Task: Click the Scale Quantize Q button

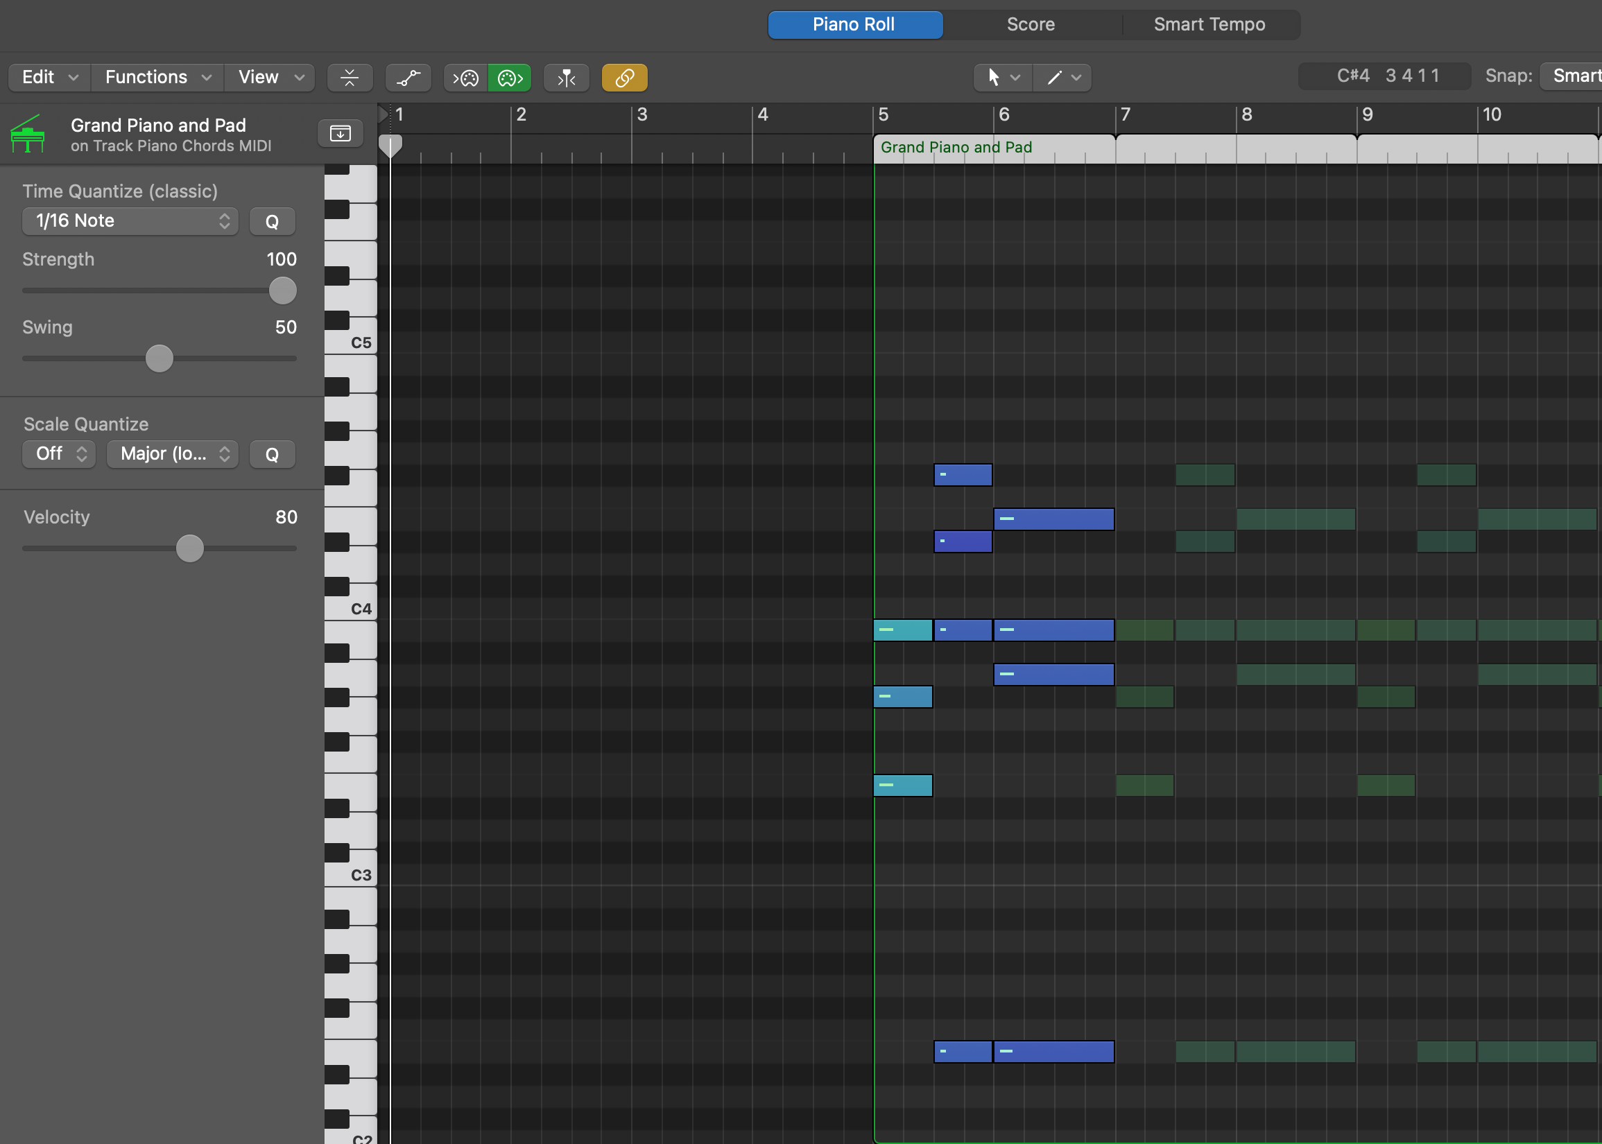Action: tap(272, 454)
